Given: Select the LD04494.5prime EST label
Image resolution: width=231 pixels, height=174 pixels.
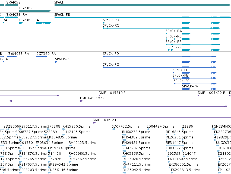Looking at the screenshot, I should pos(160,126).
